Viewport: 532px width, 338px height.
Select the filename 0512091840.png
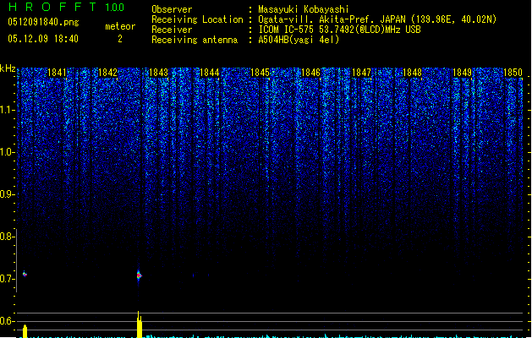[43, 22]
